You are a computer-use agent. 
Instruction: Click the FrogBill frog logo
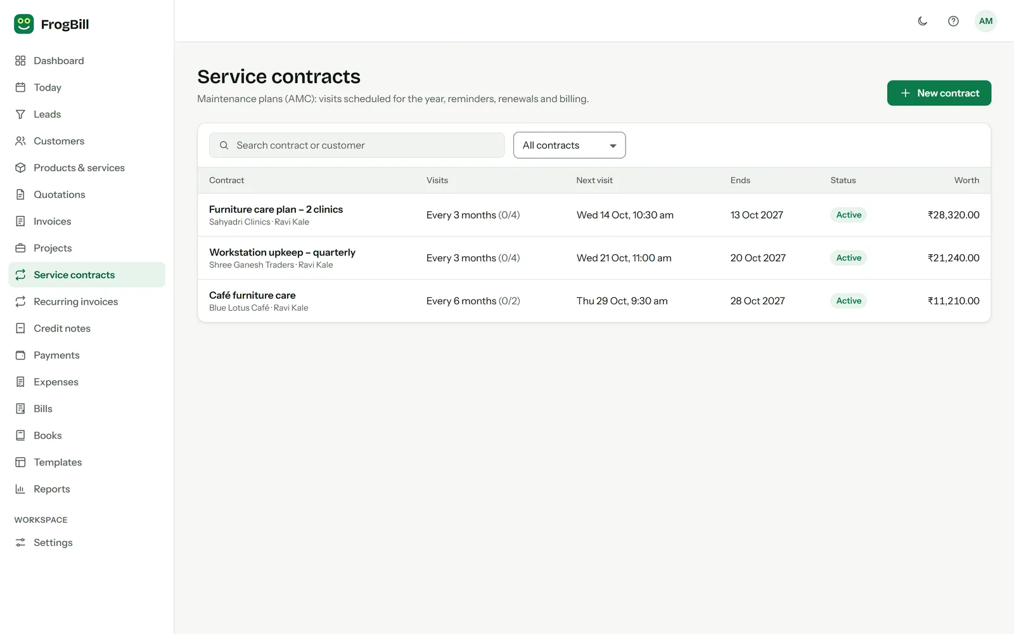point(24,24)
